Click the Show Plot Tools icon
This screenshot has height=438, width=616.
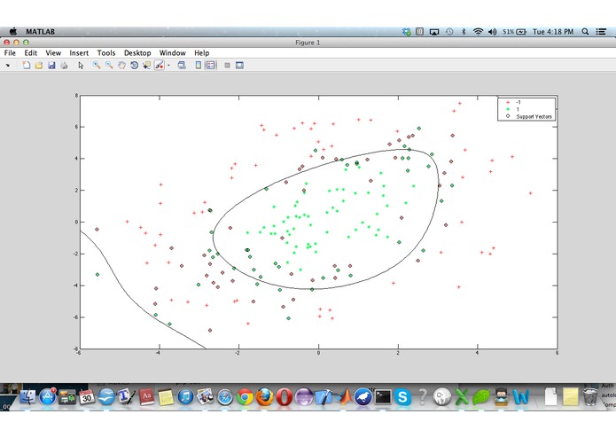[239, 66]
